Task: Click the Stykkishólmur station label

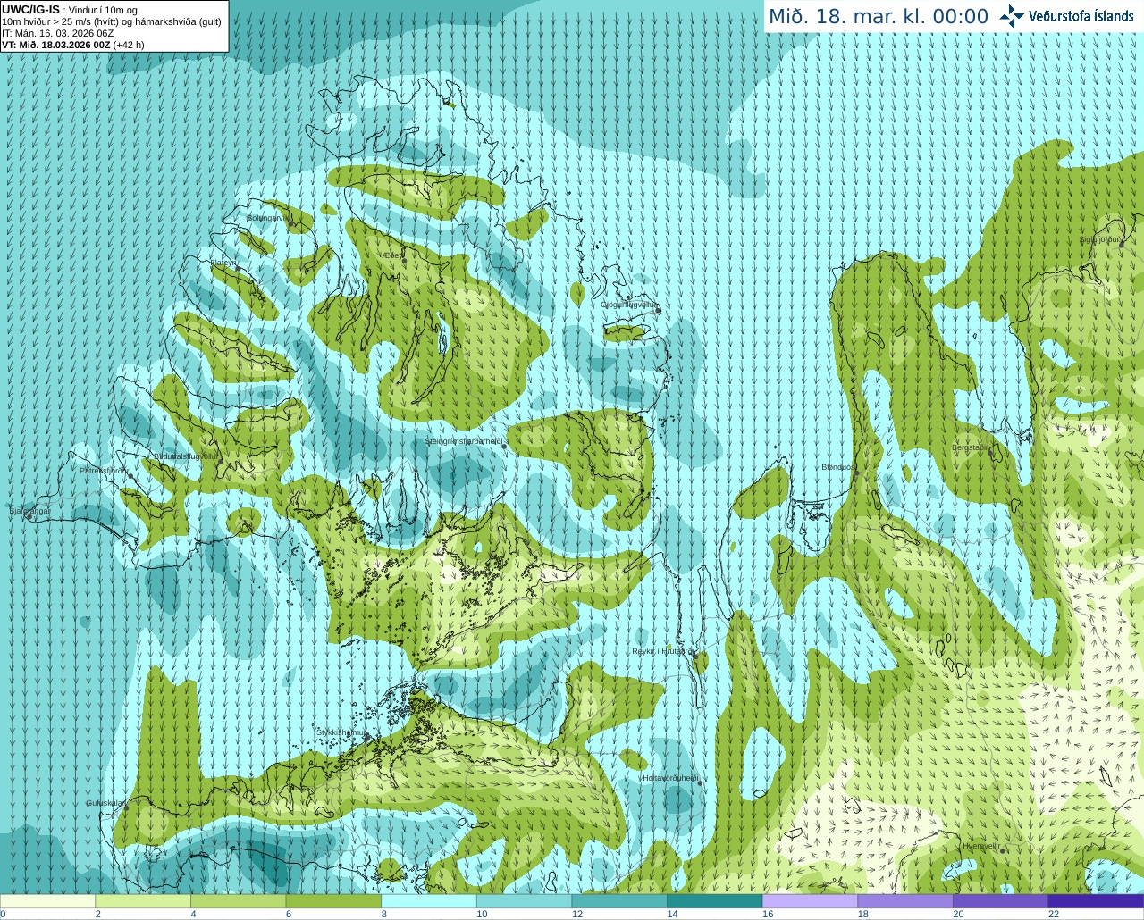Action: tap(341, 732)
